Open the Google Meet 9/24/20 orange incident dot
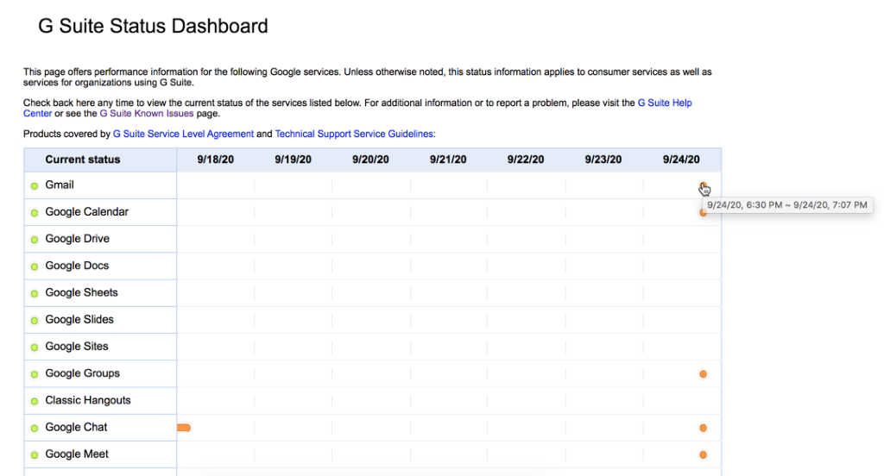 pyautogui.click(x=703, y=454)
